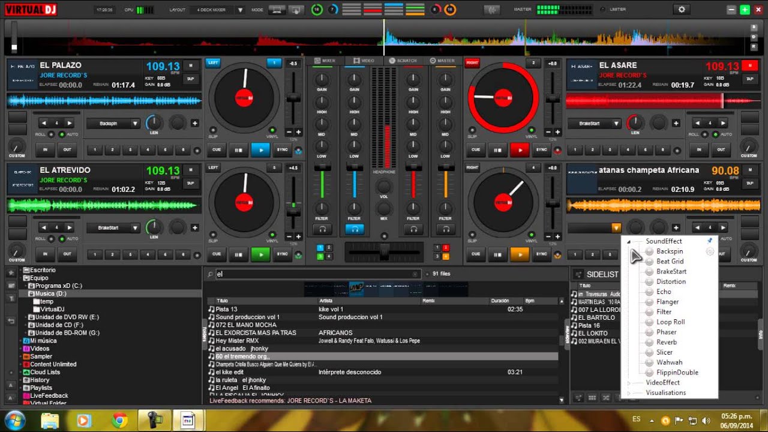Click the loop-size left arrow on EL PALAZO
This screenshot has width=768, height=432.
tap(44, 123)
